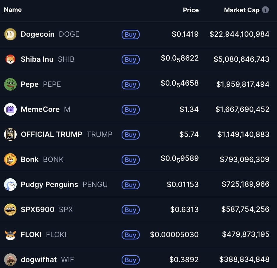Sort by the Price column header
This screenshot has height=268, width=277.
click(191, 10)
